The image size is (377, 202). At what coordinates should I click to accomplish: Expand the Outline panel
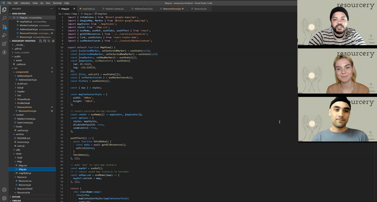(x=32, y=197)
